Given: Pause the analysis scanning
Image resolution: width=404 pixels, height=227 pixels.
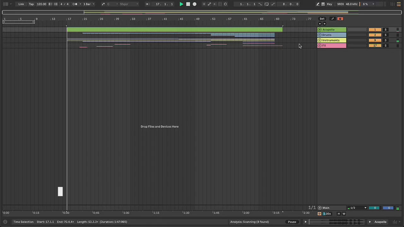Looking at the screenshot, I should pos(292,222).
